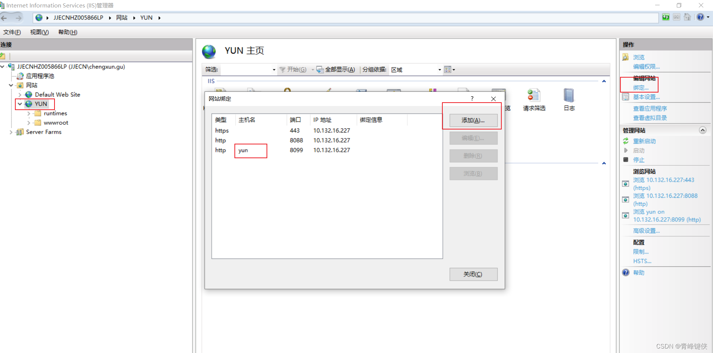Viewport: 713px width, 353px height.
Task: Click the green refresh icon in the toolbar
Action: [x=666, y=17]
